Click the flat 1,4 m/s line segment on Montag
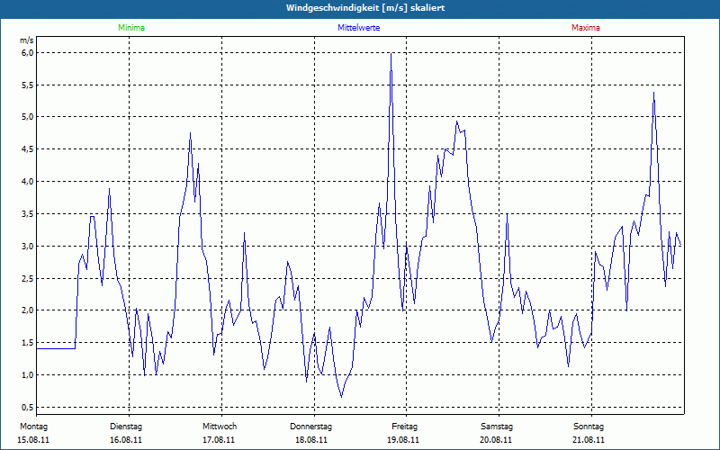The width and height of the screenshot is (720, 450). point(56,348)
